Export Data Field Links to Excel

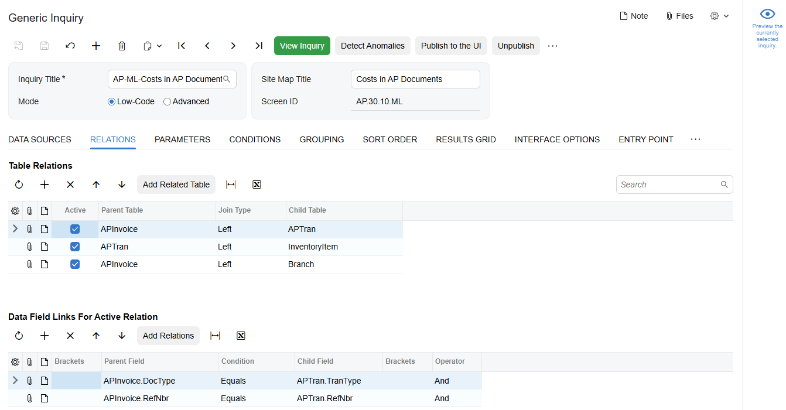tap(241, 336)
